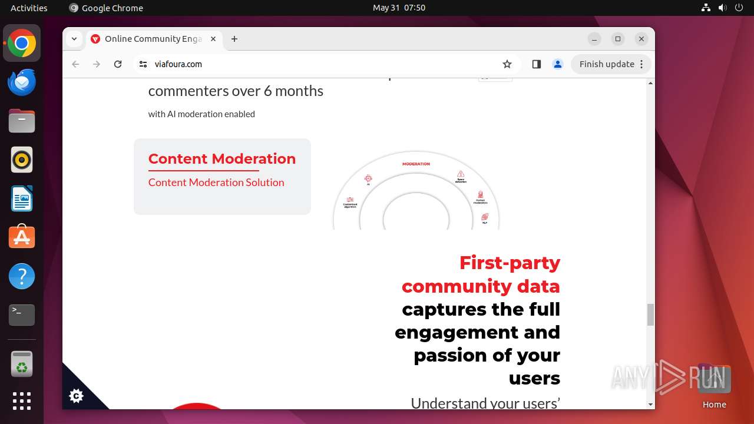The height and width of the screenshot is (424, 754).
Task: Open the power icon in system tray
Action: (740, 8)
